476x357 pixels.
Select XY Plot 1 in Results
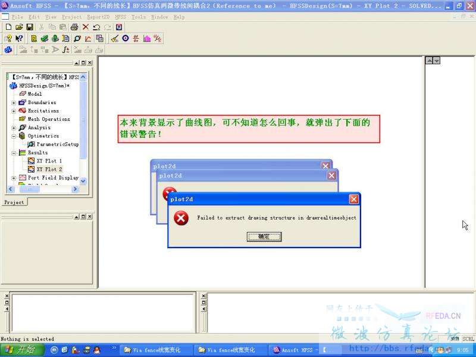(x=49, y=161)
